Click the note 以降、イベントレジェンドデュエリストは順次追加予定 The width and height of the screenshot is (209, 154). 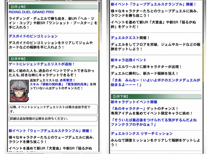click(53, 109)
